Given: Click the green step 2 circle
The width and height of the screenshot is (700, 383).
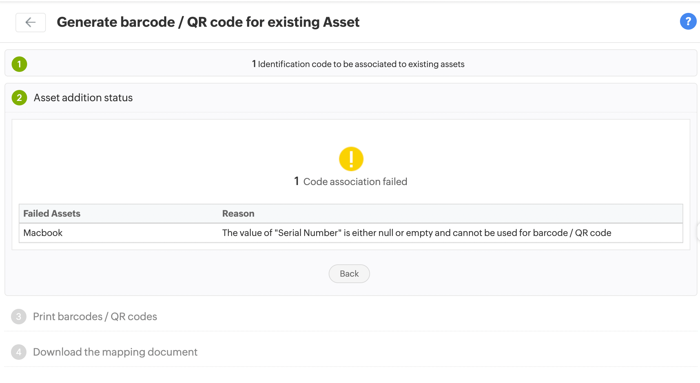Looking at the screenshot, I should tap(19, 98).
